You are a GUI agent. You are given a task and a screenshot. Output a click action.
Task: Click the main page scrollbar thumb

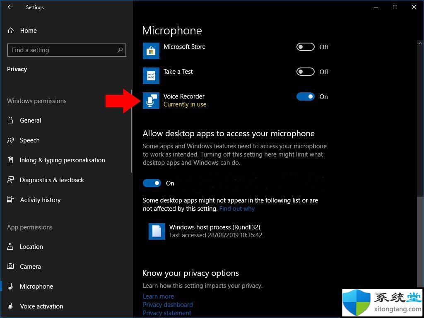pos(420,242)
